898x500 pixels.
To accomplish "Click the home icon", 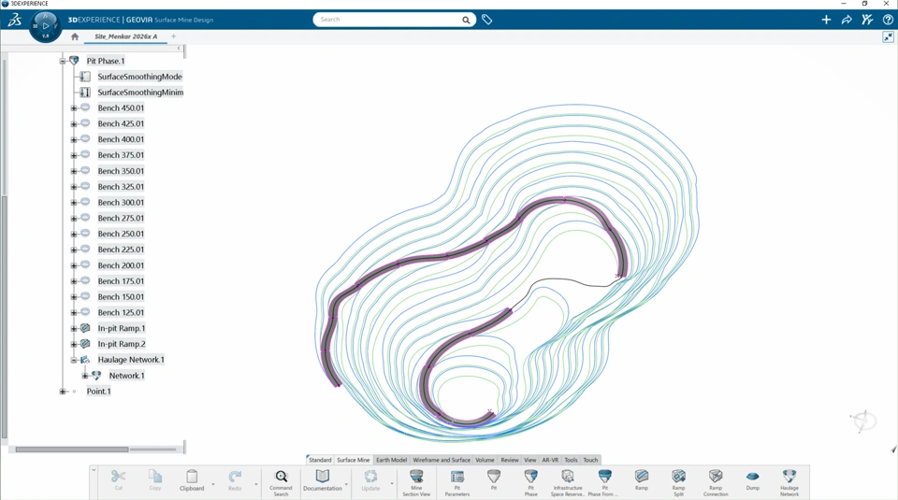I will (75, 36).
